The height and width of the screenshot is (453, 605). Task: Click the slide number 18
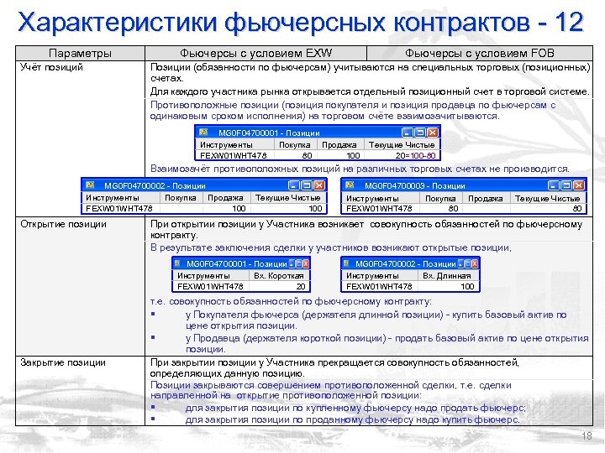(x=587, y=435)
